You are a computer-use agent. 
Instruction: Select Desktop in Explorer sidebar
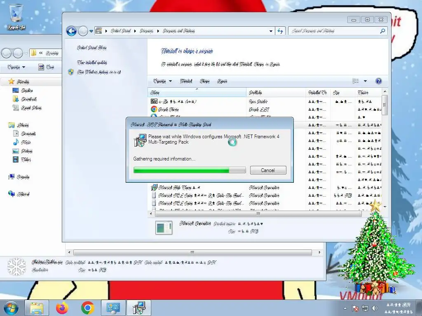[x=27, y=91]
